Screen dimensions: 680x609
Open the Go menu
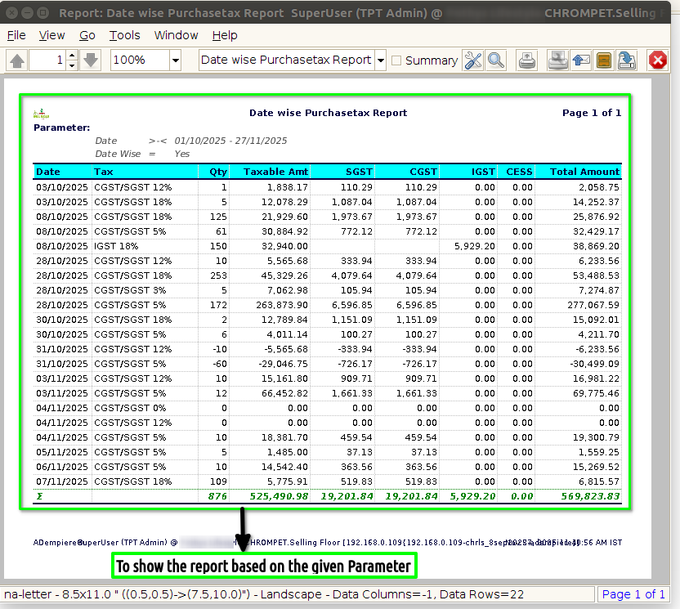(87, 35)
